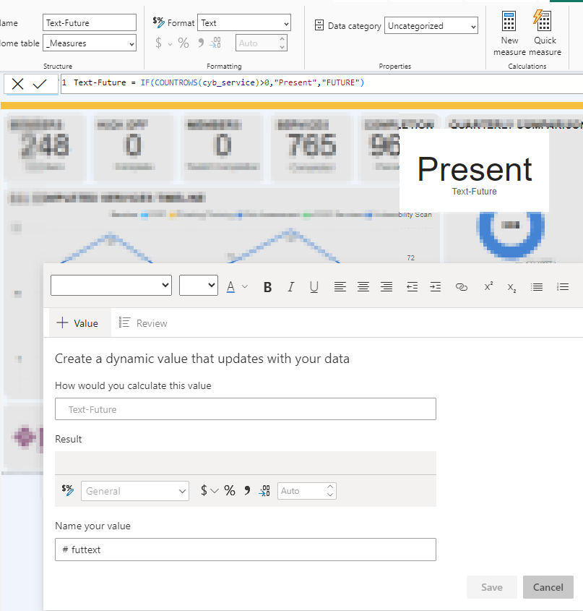Align text left in editor toolbar
This screenshot has width=583, height=611.
coord(340,287)
